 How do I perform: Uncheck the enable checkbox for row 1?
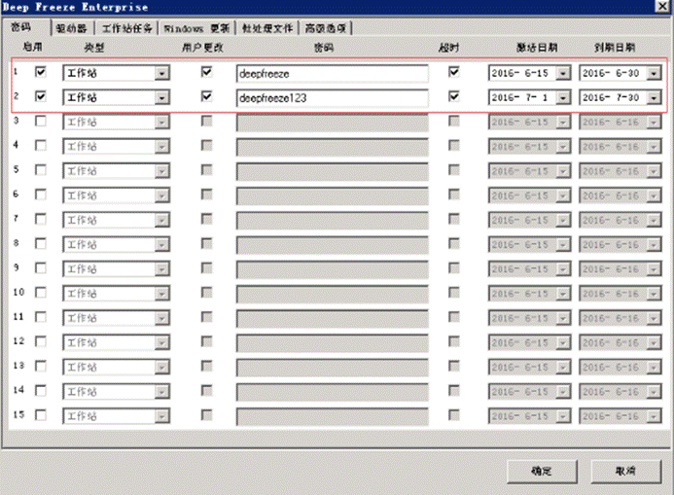point(41,72)
